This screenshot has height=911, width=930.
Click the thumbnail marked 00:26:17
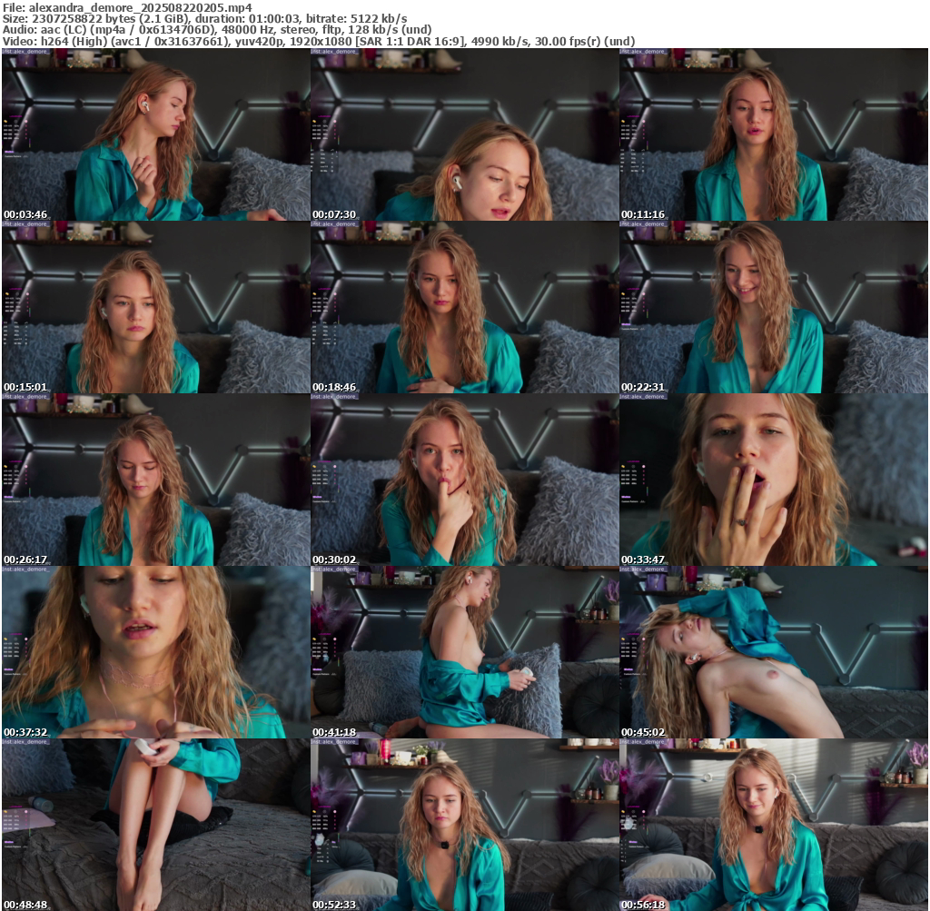[x=155, y=480]
